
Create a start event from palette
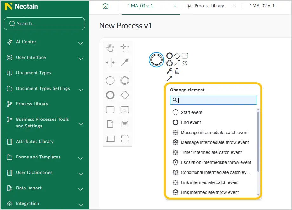tap(110, 81)
